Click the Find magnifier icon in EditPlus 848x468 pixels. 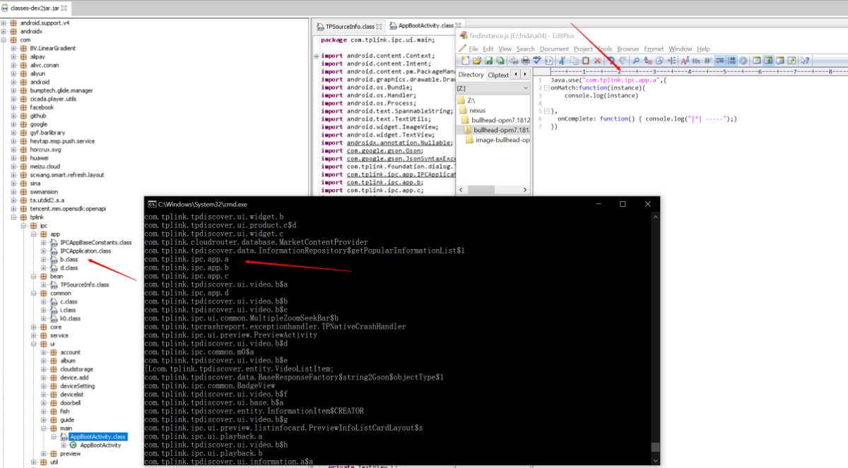coord(636,61)
